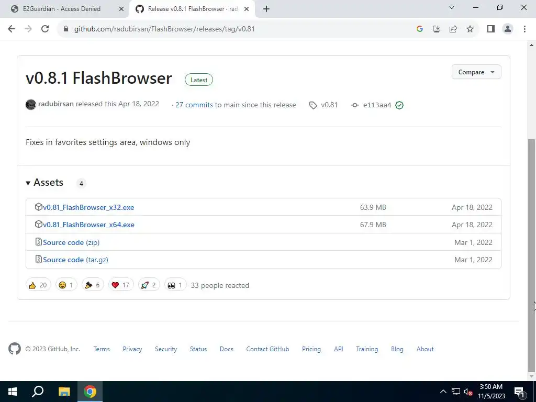Open commit e113aa4 link

pyautogui.click(x=377, y=105)
